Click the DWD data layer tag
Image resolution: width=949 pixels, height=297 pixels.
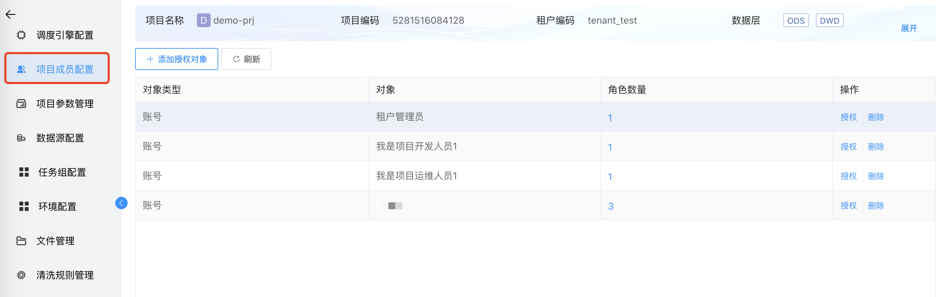point(829,20)
